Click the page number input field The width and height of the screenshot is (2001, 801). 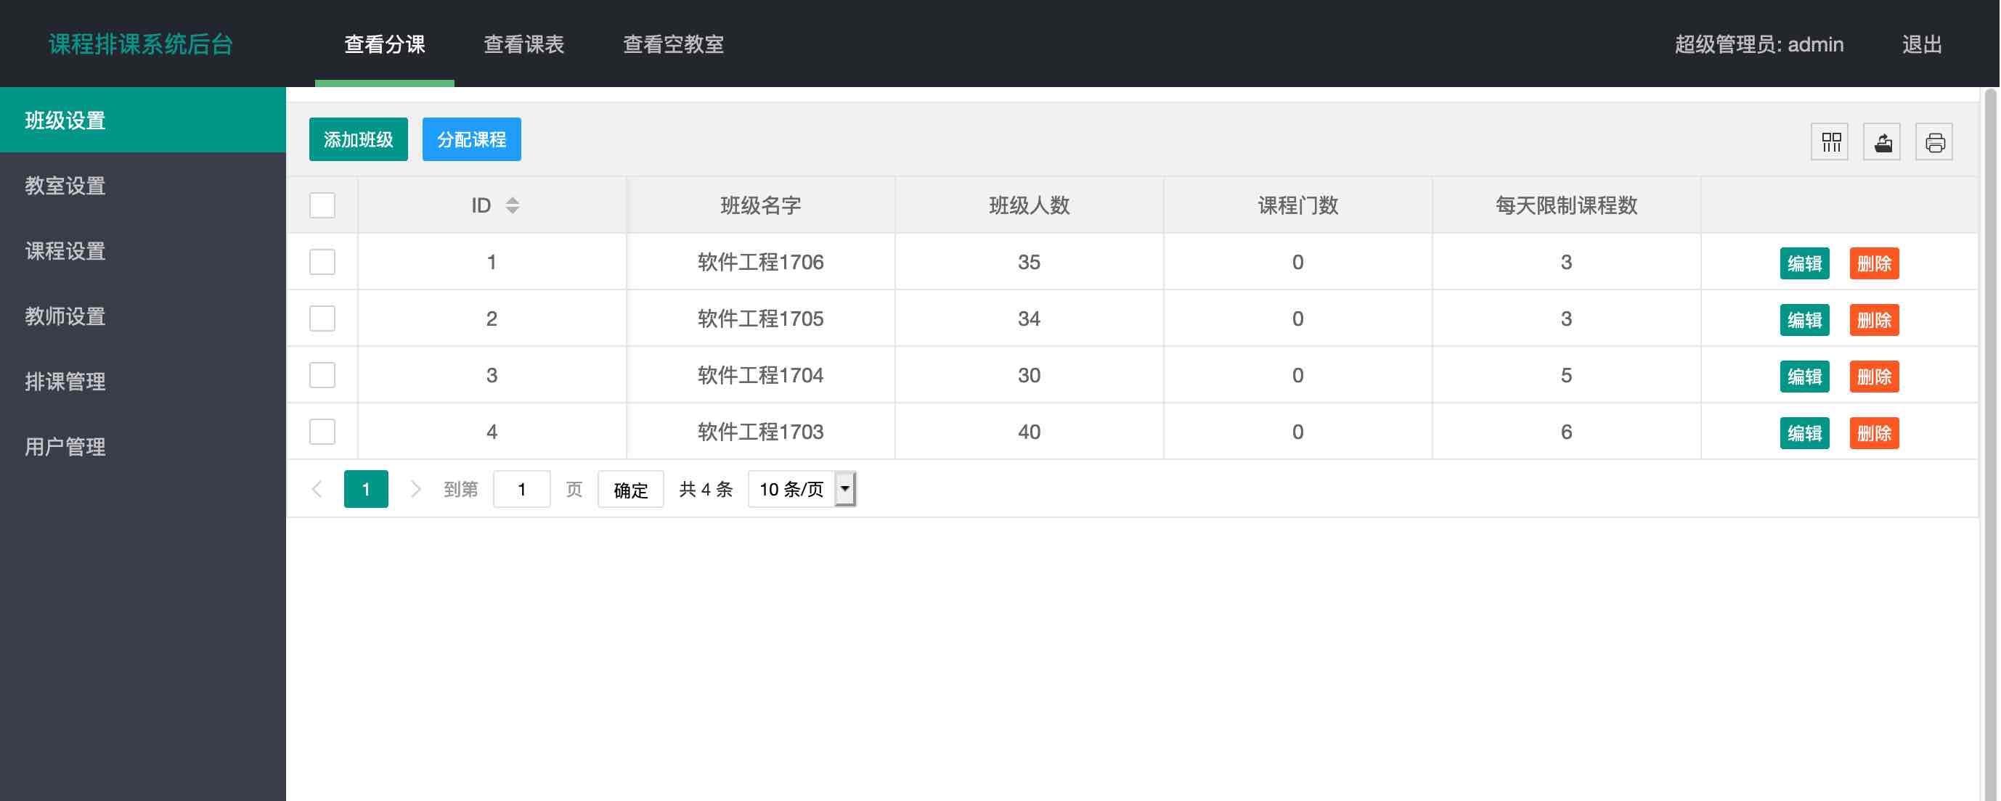pyautogui.click(x=521, y=489)
